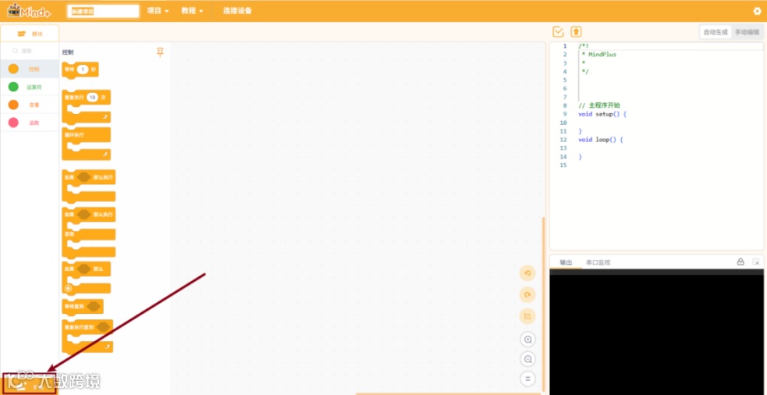Select the pink 函数 category circle

(x=13, y=123)
